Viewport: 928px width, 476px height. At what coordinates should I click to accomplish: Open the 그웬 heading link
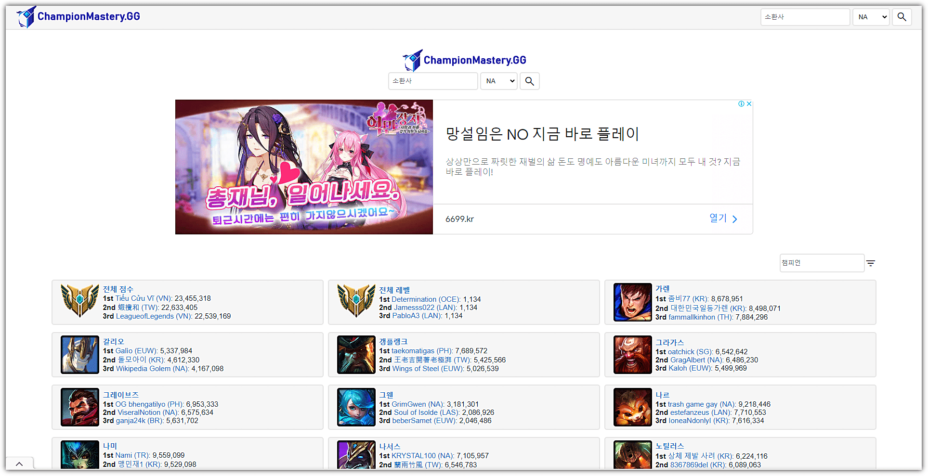point(386,395)
